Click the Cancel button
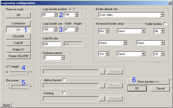This screenshot has height=108, width=173. coord(160,88)
